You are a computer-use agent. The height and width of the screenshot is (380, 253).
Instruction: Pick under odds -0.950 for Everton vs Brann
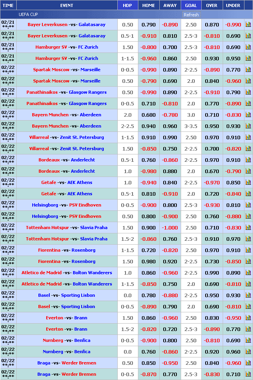(x=233, y=318)
